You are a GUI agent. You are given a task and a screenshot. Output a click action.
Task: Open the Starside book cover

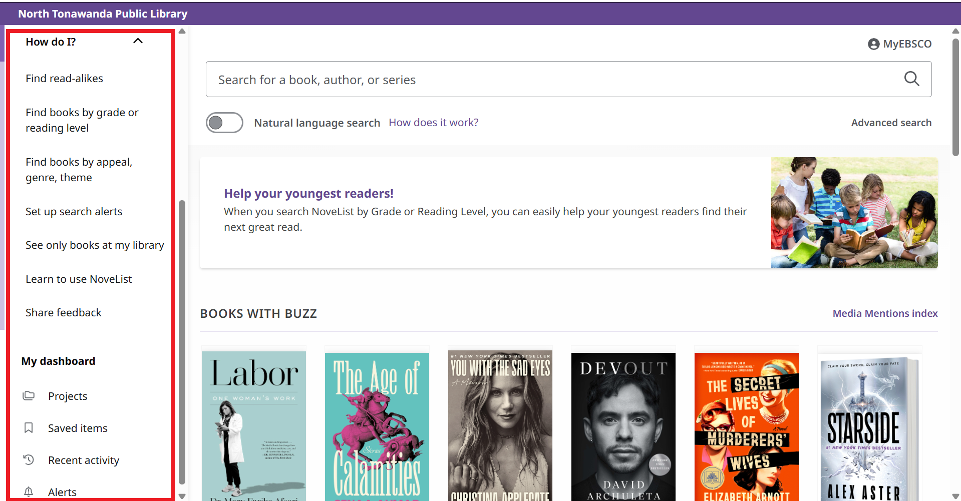point(870,428)
